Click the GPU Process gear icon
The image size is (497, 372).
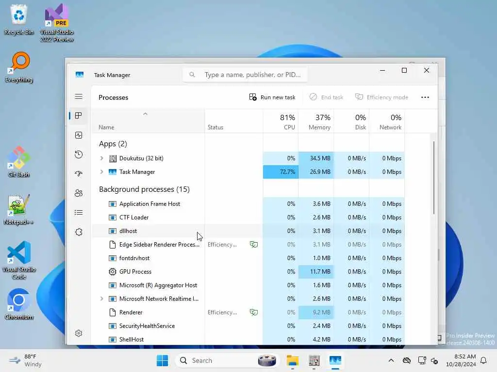click(x=113, y=271)
